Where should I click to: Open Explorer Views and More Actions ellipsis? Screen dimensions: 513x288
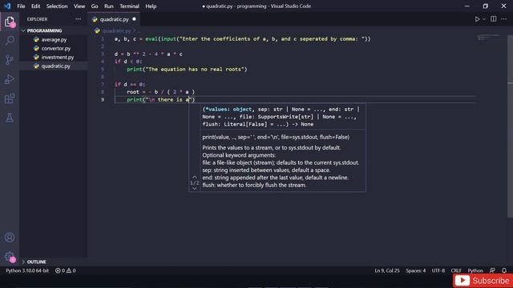78,19
